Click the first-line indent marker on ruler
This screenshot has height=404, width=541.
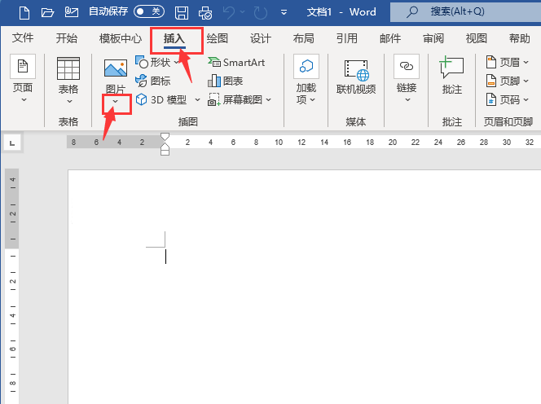point(165,137)
